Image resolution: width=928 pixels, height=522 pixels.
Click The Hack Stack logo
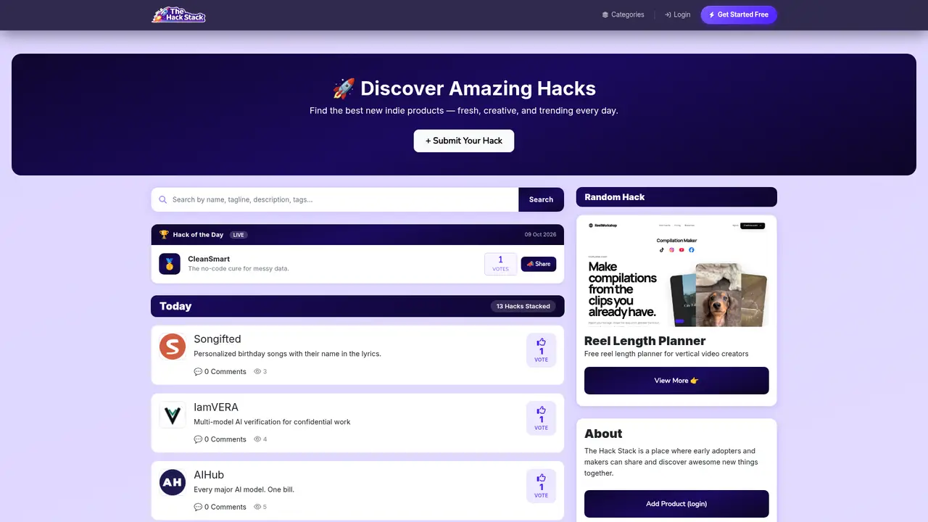coord(178,14)
